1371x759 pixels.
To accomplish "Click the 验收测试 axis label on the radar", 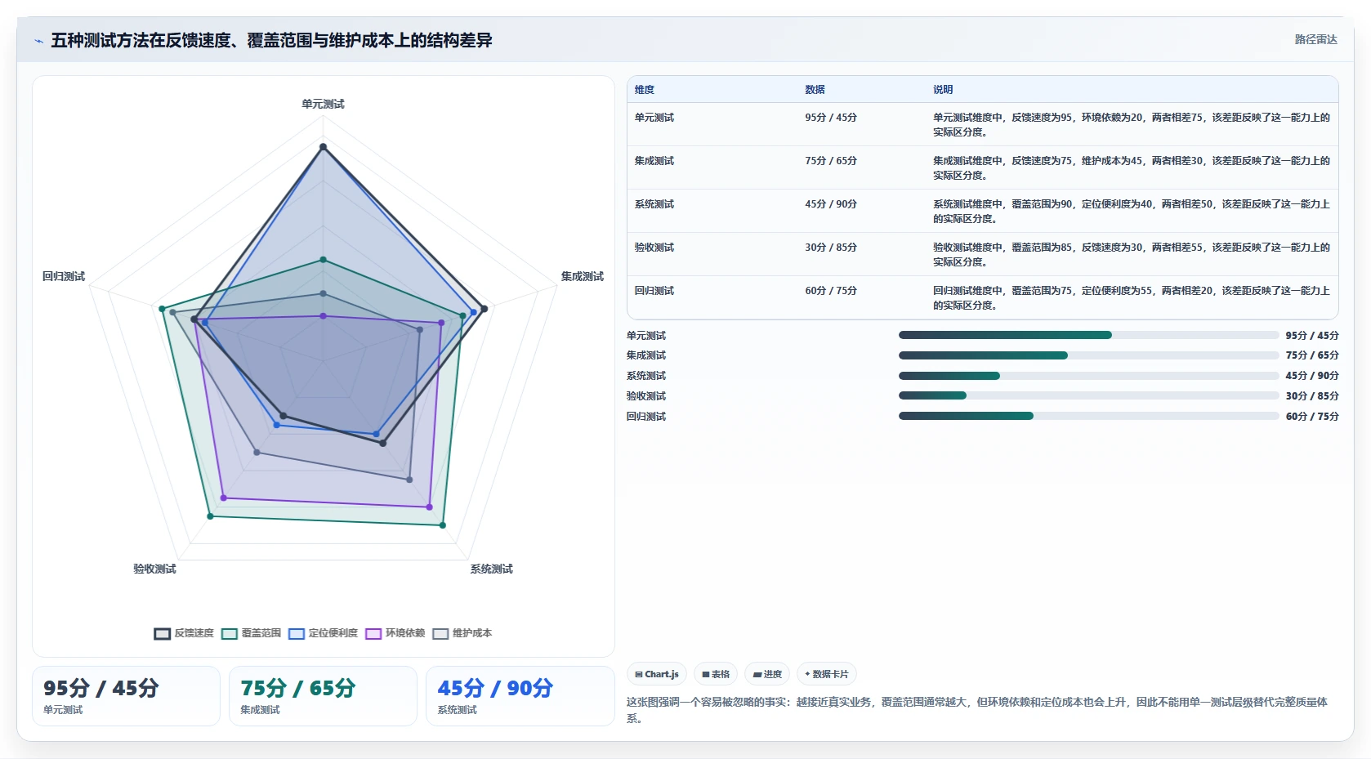I will (154, 569).
